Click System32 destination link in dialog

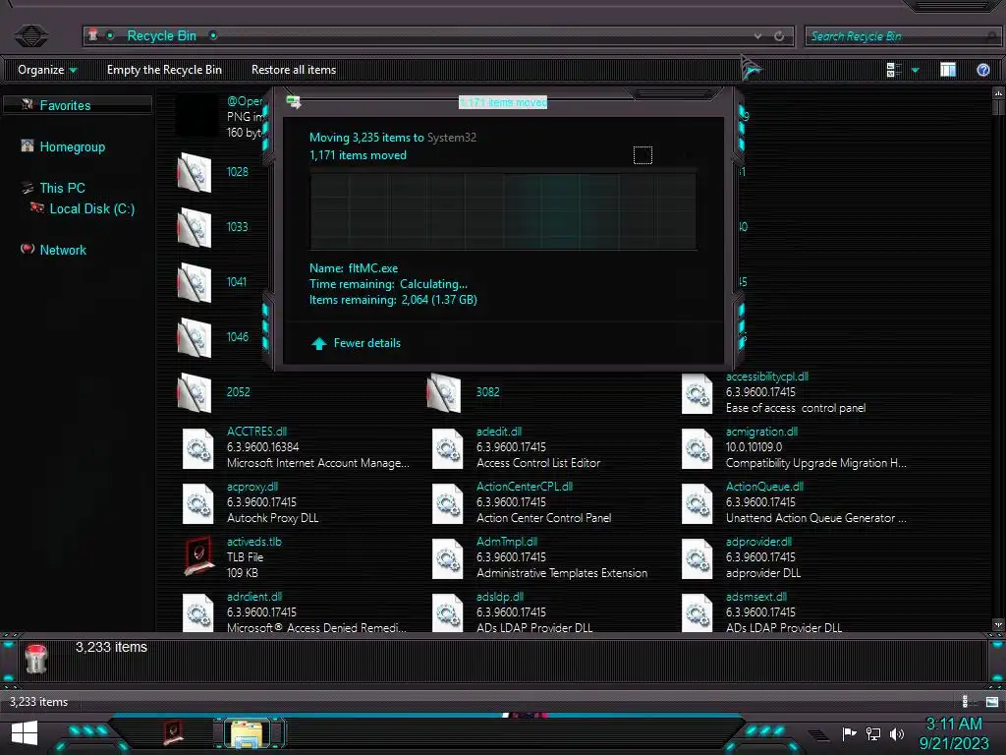452,138
